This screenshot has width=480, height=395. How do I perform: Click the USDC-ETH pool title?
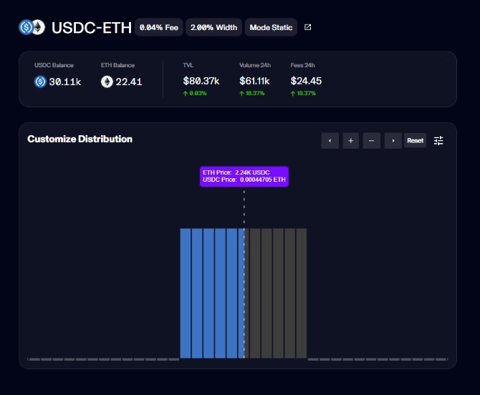91,28
